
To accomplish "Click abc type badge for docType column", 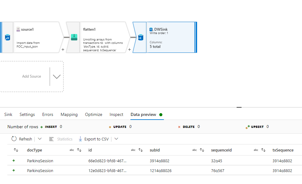I will (72, 150).
